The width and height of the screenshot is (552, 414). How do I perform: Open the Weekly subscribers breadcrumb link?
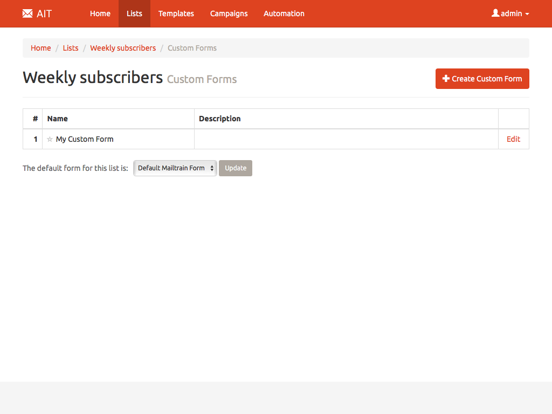click(x=123, y=48)
